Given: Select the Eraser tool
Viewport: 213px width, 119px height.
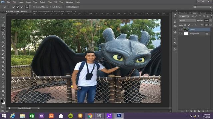Looking at the screenshot, I should pyautogui.click(x=3, y=58).
